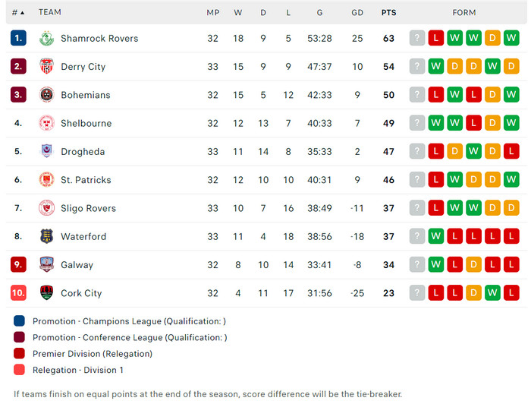
Task: Click the Cork City club crest
Action: pyautogui.click(x=46, y=293)
